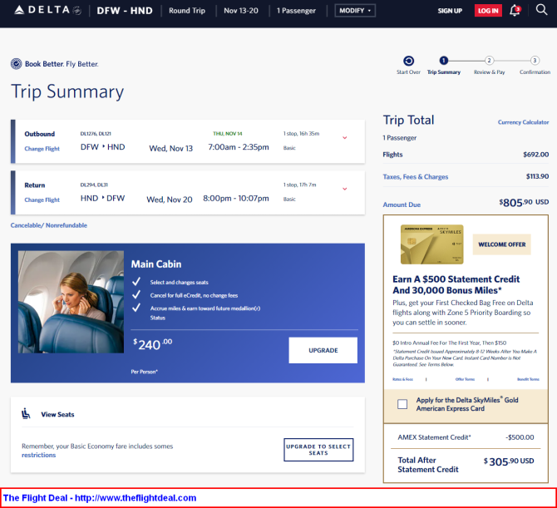The image size is (557, 508).
Task: Click the Return flight numbers DL294, DL31
Action: (94, 185)
